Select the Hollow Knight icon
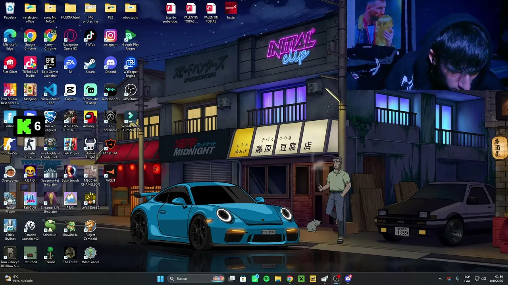Screen dimensions: 508x285 click(x=90, y=149)
